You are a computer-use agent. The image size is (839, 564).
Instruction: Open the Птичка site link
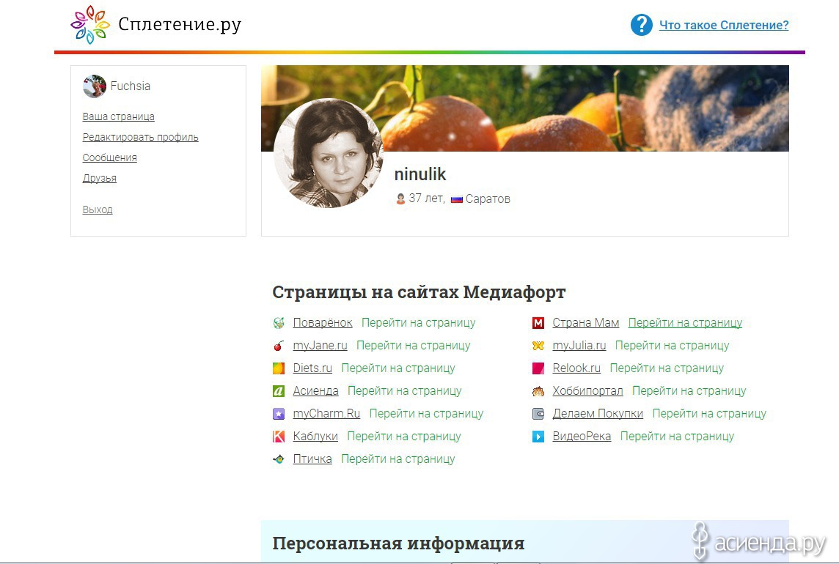312,459
